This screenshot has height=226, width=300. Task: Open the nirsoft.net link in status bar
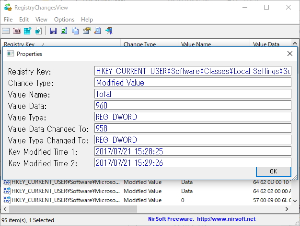click(x=226, y=219)
